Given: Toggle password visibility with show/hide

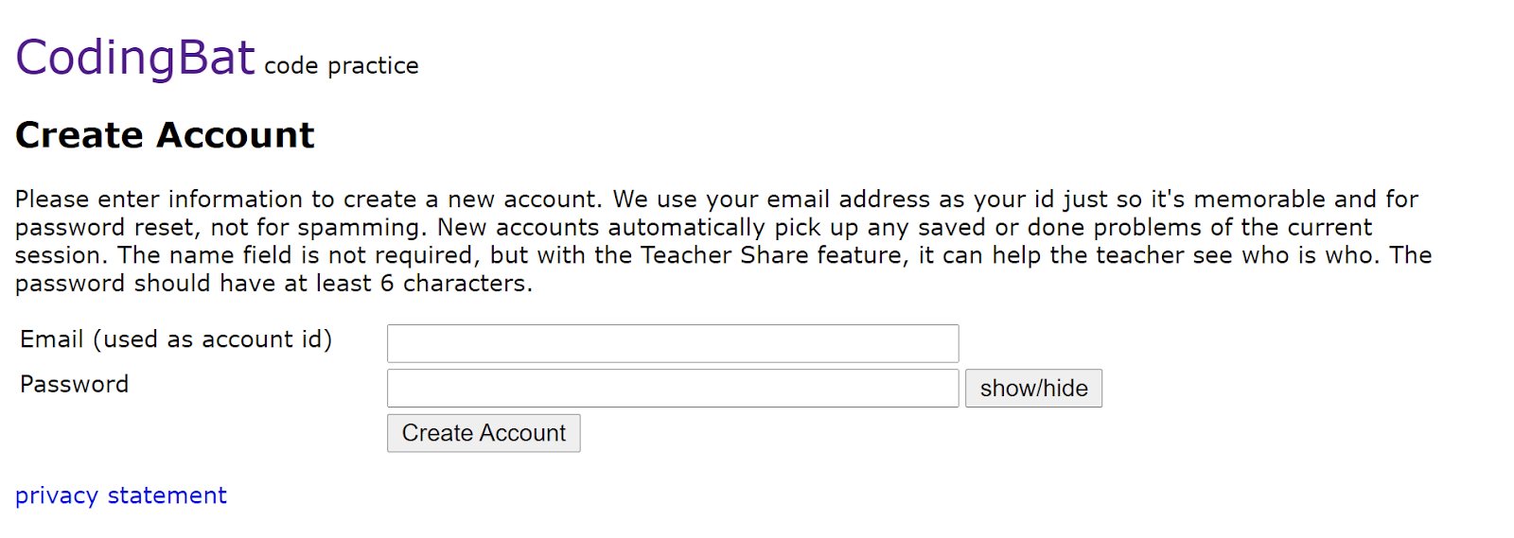Looking at the screenshot, I should (x=1033, y=388).
